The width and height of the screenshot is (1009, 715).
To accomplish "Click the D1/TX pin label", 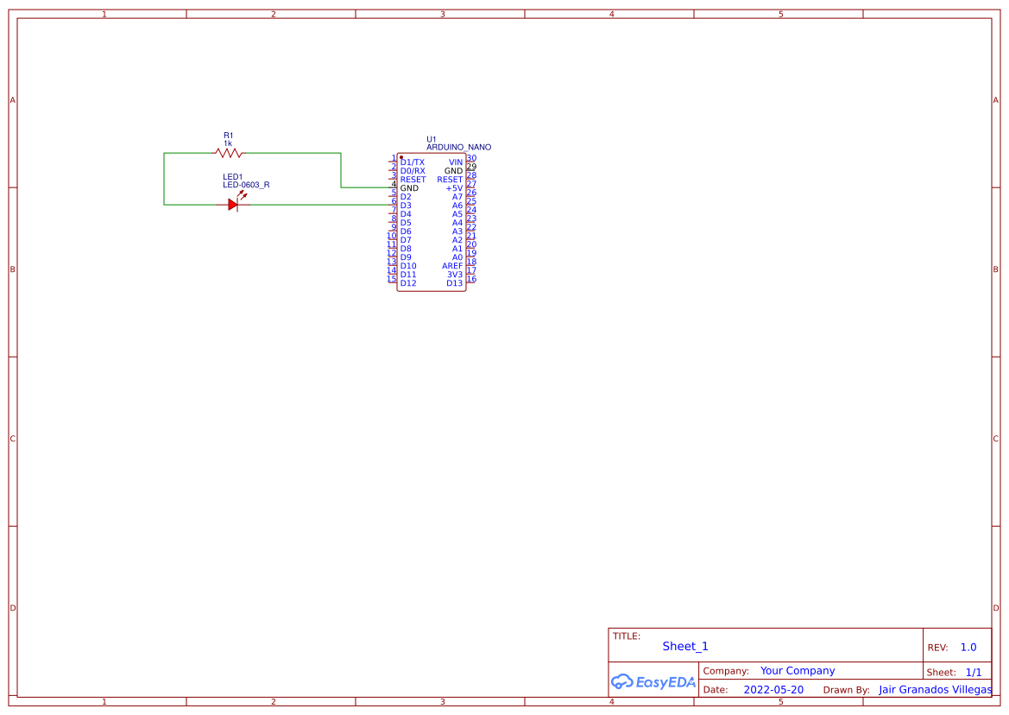I will (x=413, y=163).
